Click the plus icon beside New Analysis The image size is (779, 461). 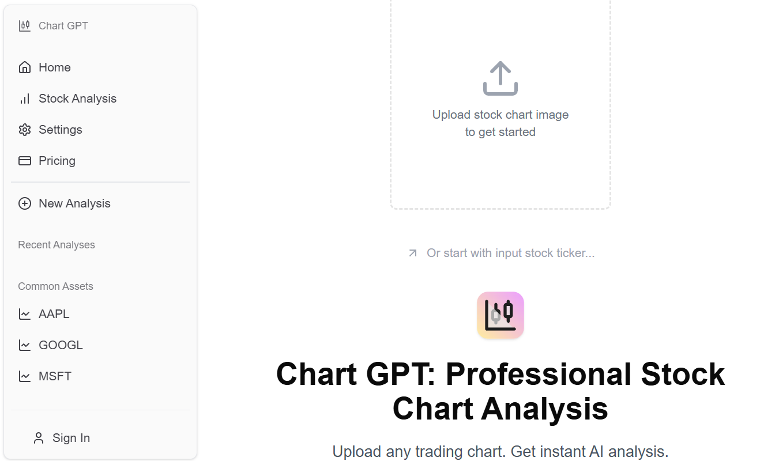(25, 203)
